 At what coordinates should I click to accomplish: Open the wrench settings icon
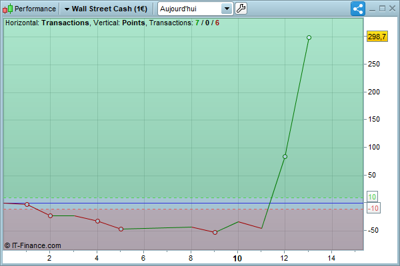pos(241,9)
